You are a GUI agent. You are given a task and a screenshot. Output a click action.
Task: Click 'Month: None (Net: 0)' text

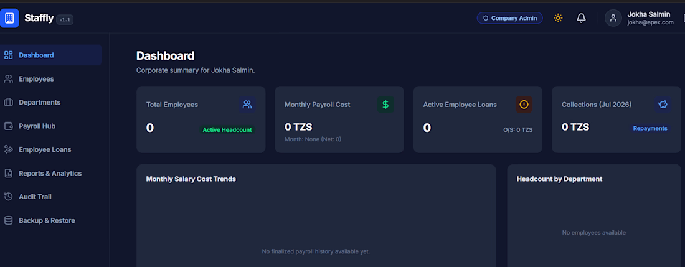pos(313,139)
